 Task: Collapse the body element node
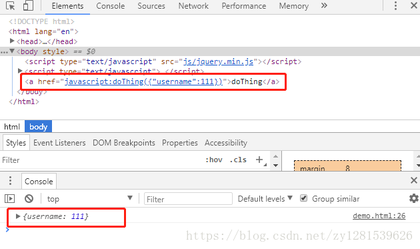pyautogui.click(x=12, y=51)
